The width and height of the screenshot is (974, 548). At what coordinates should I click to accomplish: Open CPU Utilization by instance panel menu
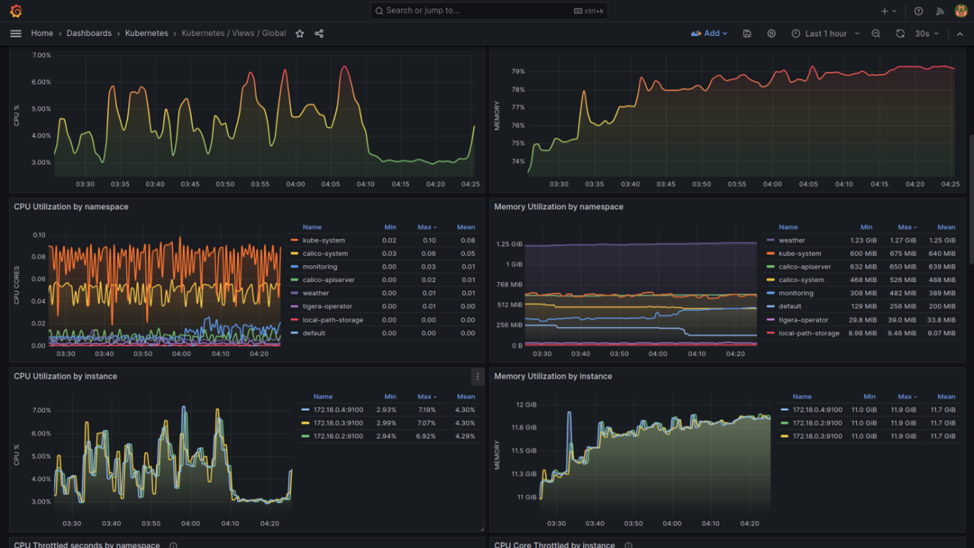click(477, 377)
